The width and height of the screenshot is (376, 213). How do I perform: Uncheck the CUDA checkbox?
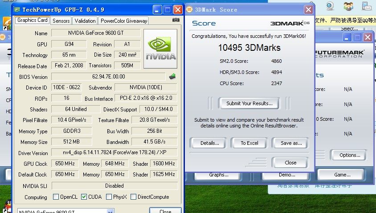pos(84,197)
